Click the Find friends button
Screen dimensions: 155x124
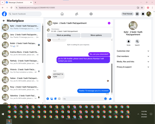pyautogui.click(x=127, y=14)
